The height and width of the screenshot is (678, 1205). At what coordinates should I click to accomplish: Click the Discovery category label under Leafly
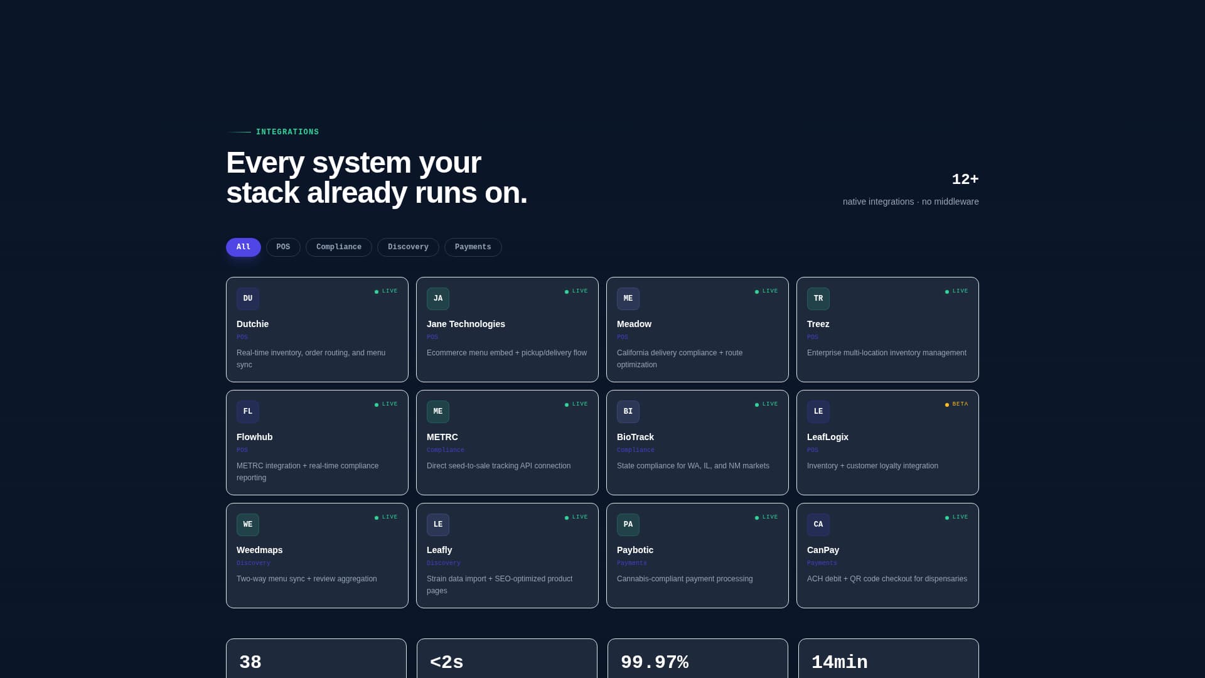tap(444, 563)
